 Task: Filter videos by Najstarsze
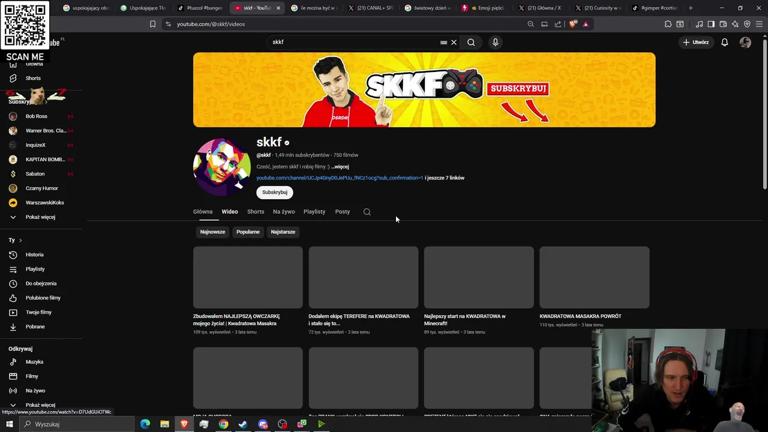pos(283,232)
